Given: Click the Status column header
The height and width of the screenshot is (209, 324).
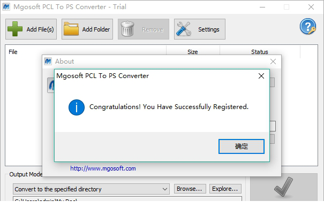Looking at the screenshot, I should [260, 51].
